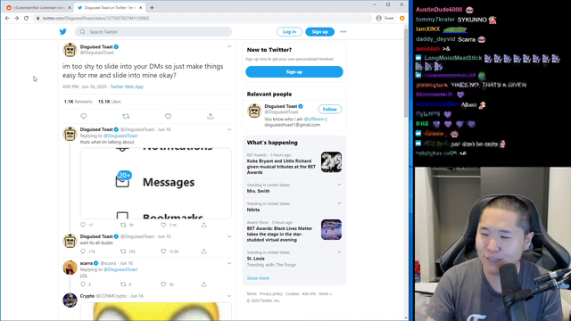Reply to 'thats what im talking about' tweet
The image size is (571, 321).
[83, 225]
